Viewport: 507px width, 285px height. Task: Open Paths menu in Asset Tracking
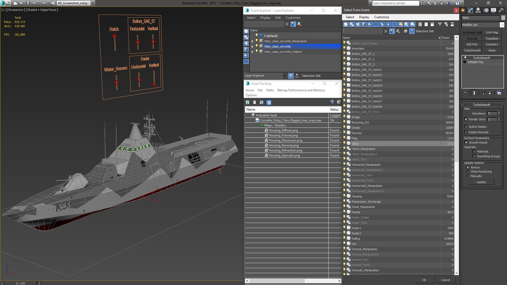pyautogui.click(x=270, y=90)
